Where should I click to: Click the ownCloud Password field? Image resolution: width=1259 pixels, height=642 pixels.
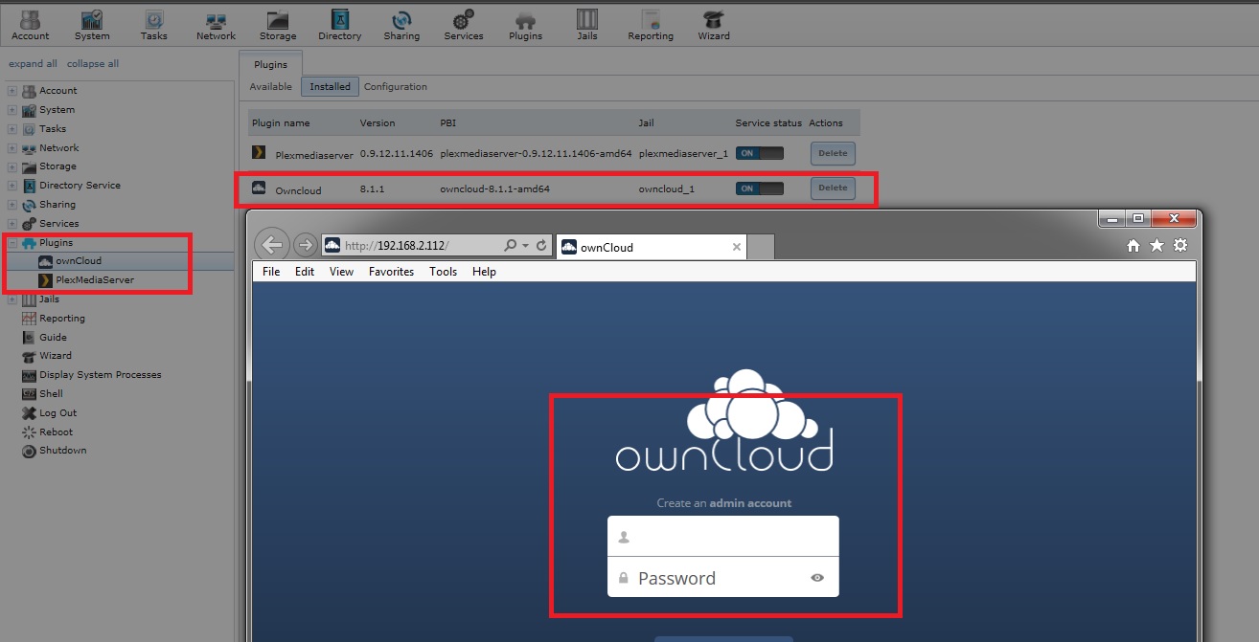pyautogui.click(x=723, y=577)
